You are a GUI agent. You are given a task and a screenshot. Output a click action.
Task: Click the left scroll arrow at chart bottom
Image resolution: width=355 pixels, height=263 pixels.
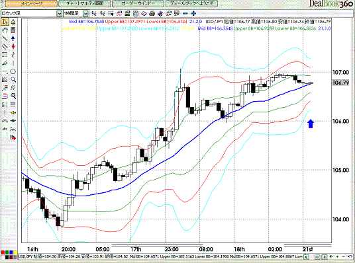pos(306,257)
